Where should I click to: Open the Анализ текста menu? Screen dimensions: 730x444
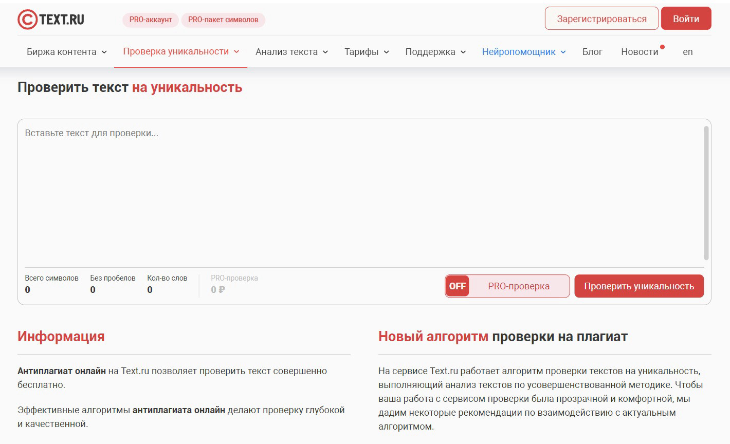286,52
